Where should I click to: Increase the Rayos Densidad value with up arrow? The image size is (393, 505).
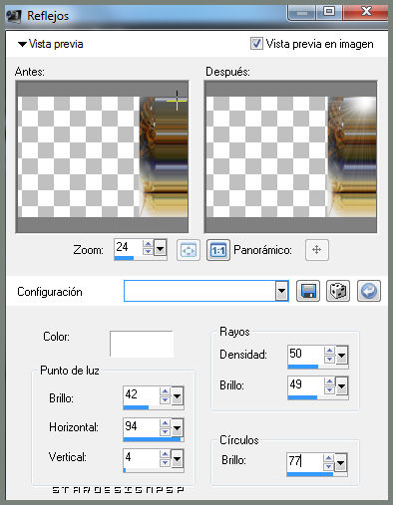pos(329,351)
